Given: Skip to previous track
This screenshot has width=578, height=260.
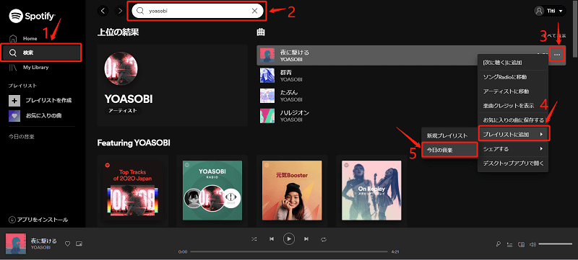Looking at the screenshot, I should point(272,239).
